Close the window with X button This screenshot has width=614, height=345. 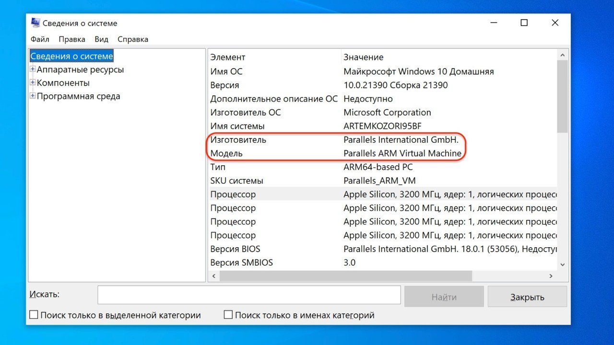(x=555, y=23)
